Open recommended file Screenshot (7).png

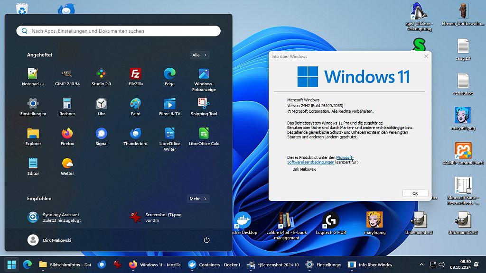tap(156, 217)
